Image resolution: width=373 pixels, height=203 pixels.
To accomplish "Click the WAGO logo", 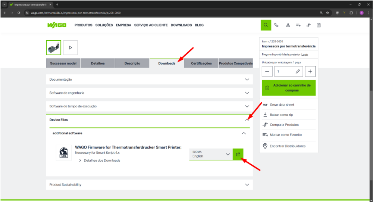I will click(x=57, y=25).
